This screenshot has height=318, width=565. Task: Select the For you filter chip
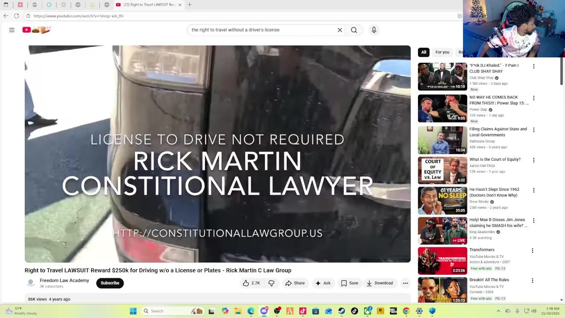coord(442,52)
